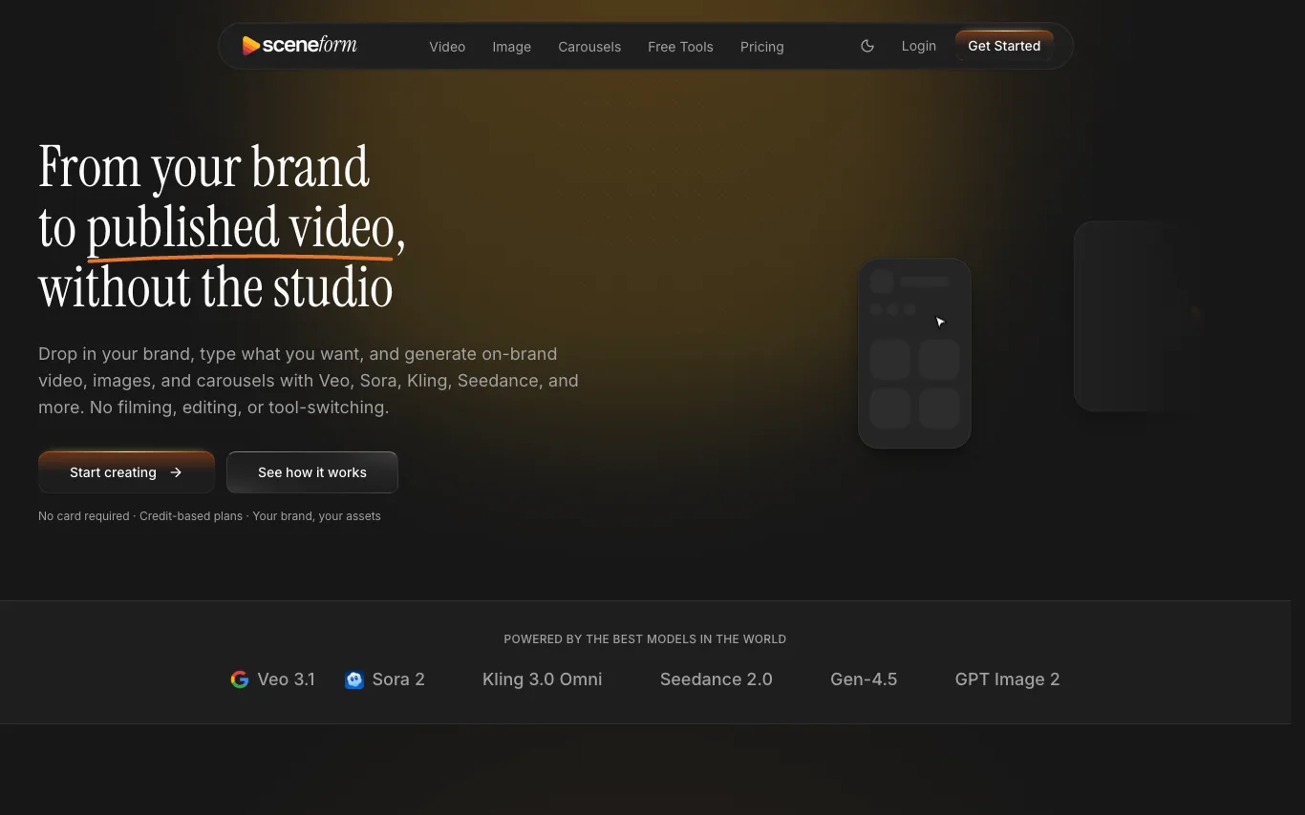
Task: Click the Sceneform logo in the navbar
Action: point(299,46)
